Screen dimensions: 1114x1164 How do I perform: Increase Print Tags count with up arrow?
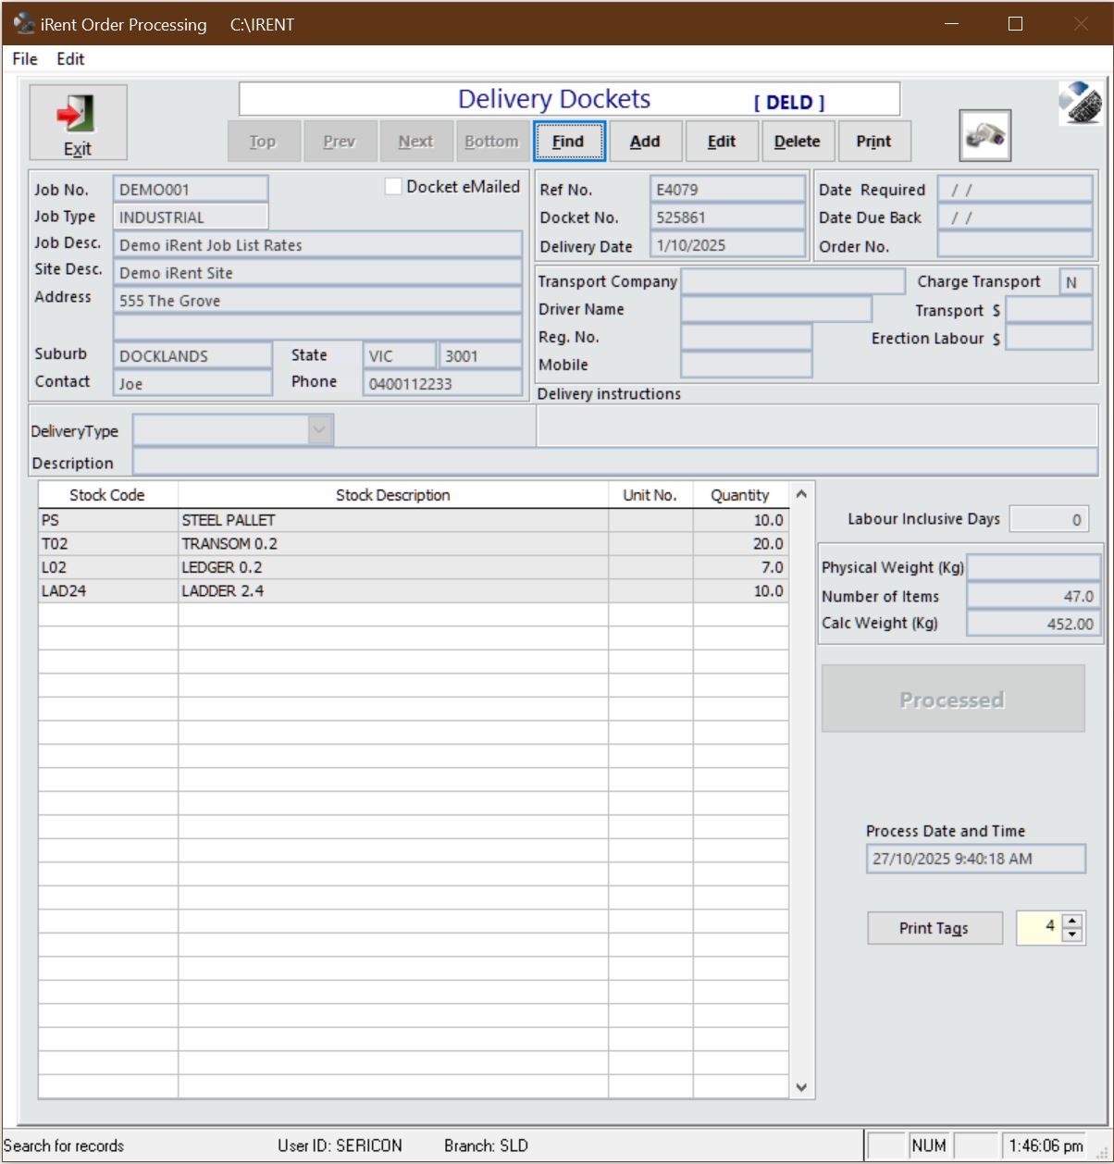coord(1072,921)
